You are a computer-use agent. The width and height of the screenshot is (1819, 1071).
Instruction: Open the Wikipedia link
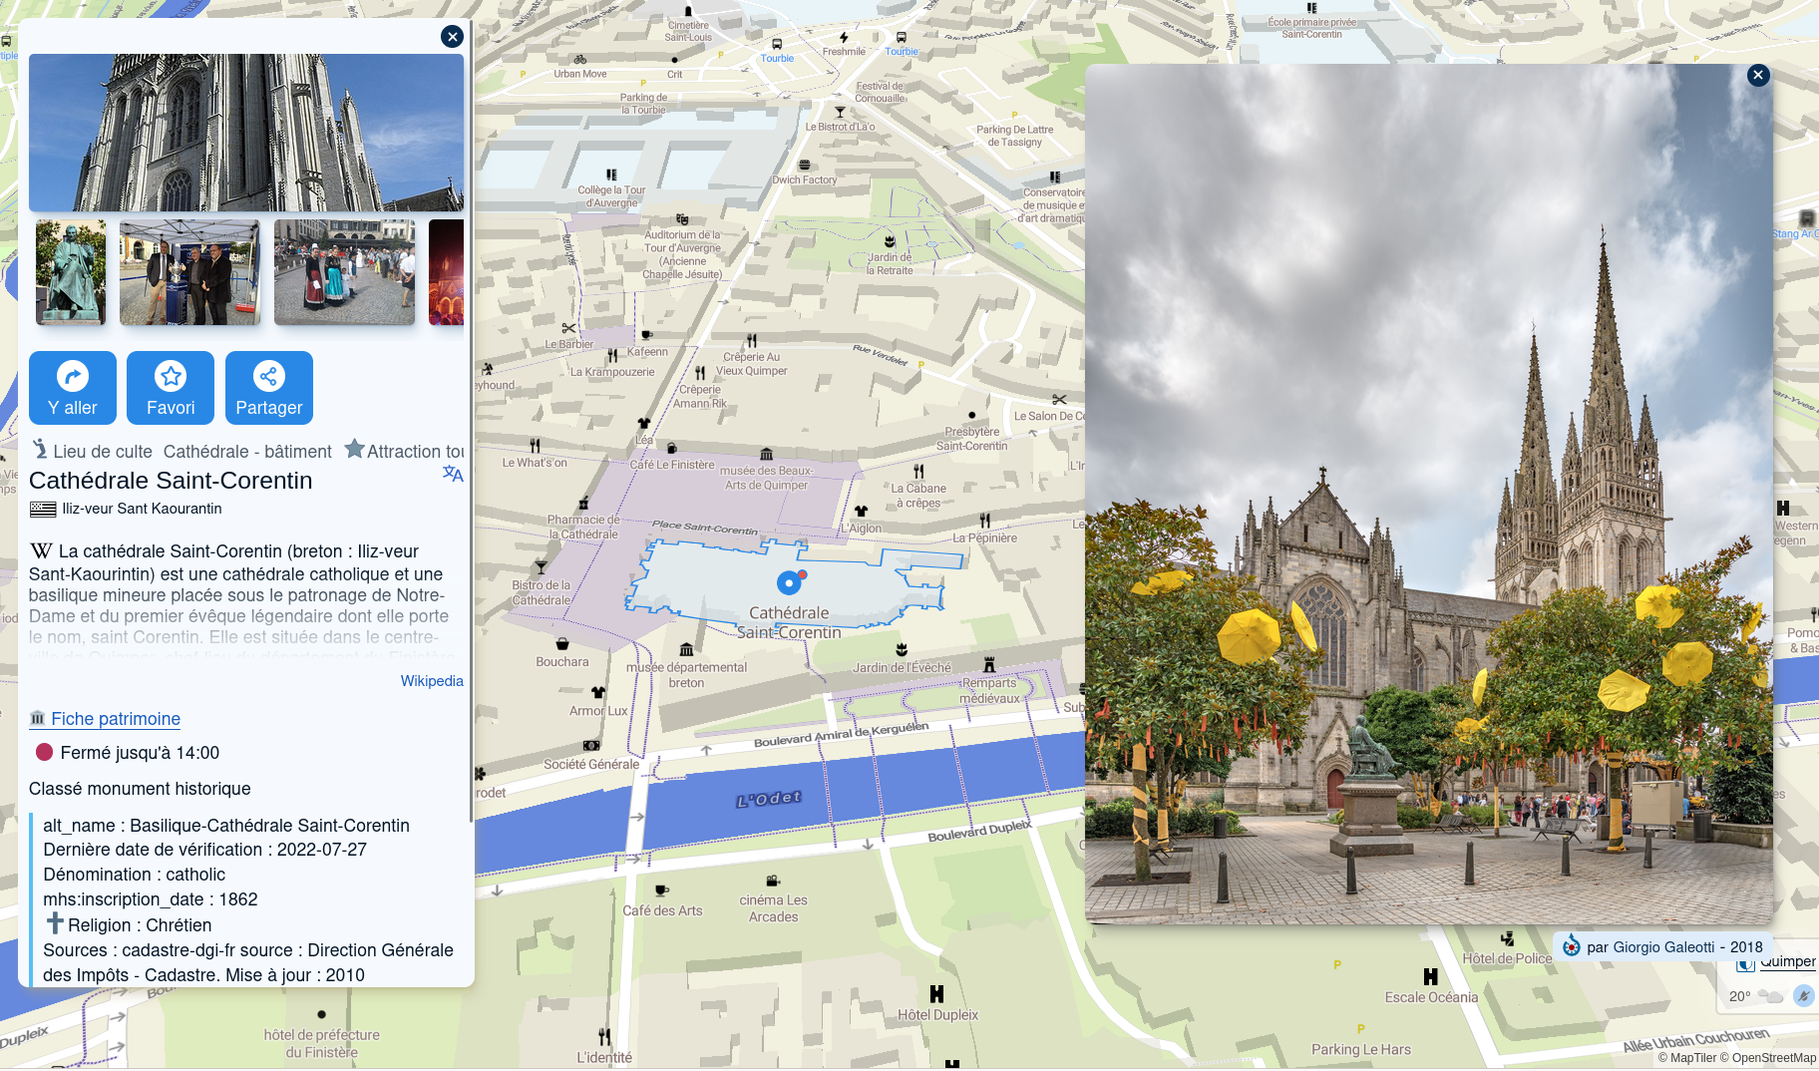[x=432, y=681]
